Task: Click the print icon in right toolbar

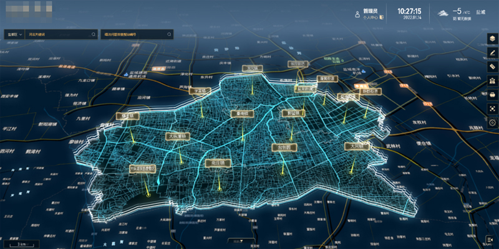Action: pyautogui.click(x=492, y=95)
